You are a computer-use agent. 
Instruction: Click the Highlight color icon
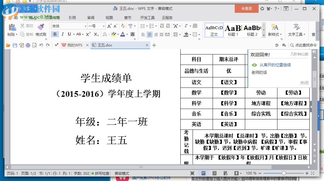(x=114, y=34)
